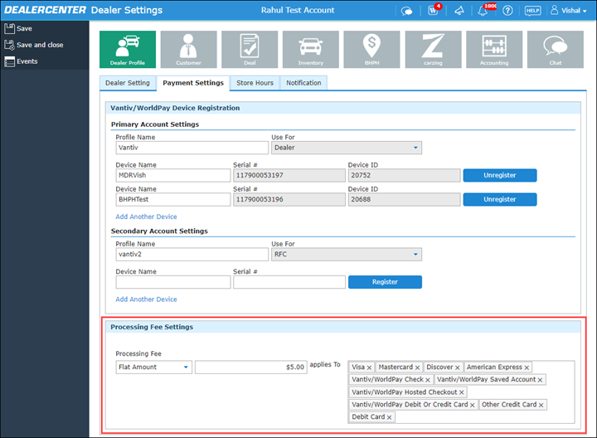
Task: Click primary Add Another Device link
Action: point(146,217)
